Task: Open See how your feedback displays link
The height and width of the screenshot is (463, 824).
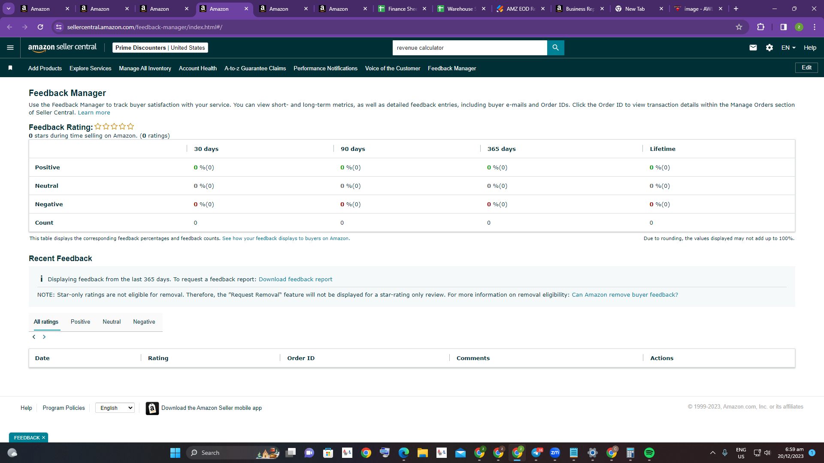Action: tap(286, 238)
